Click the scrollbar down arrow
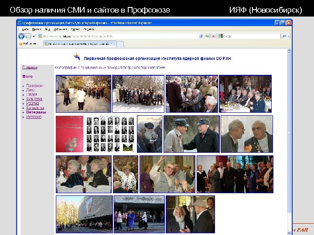This screenshot has height=235, width=314. click(289, 232)
